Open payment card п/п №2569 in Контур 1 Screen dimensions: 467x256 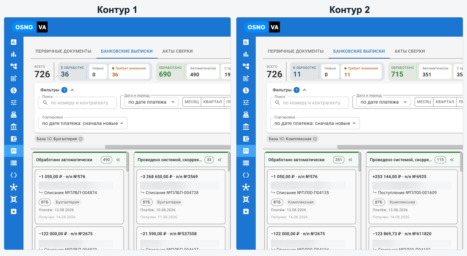pyautogui.click(x=181, y=197)
